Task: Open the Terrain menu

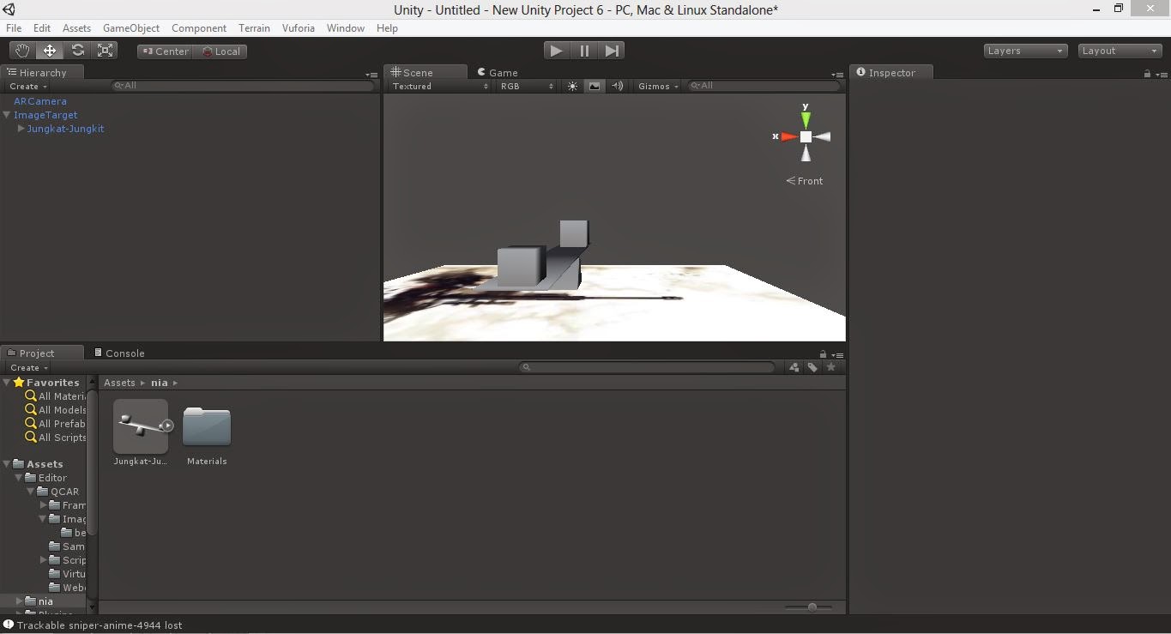Action: pos(254,27)
